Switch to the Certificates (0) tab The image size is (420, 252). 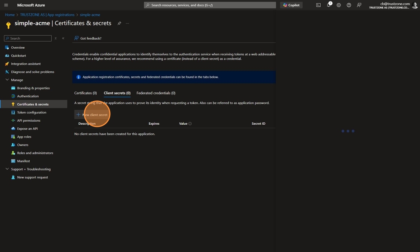click(85, 93)
